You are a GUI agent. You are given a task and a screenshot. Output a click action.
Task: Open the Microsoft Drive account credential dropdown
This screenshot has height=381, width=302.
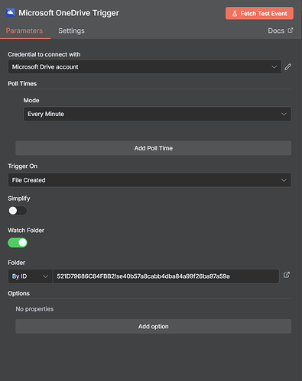coord(145,67)
